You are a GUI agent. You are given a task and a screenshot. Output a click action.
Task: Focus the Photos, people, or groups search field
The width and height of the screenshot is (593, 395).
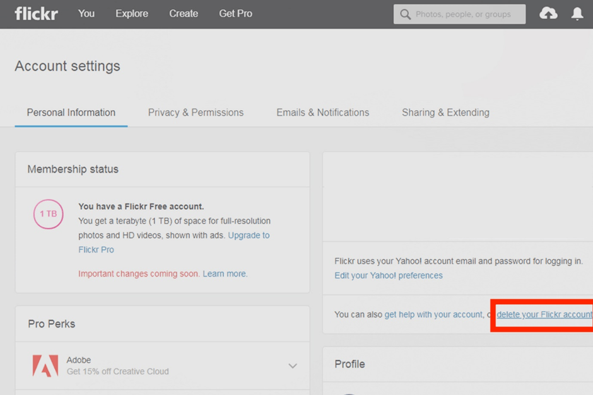point(459,14)
